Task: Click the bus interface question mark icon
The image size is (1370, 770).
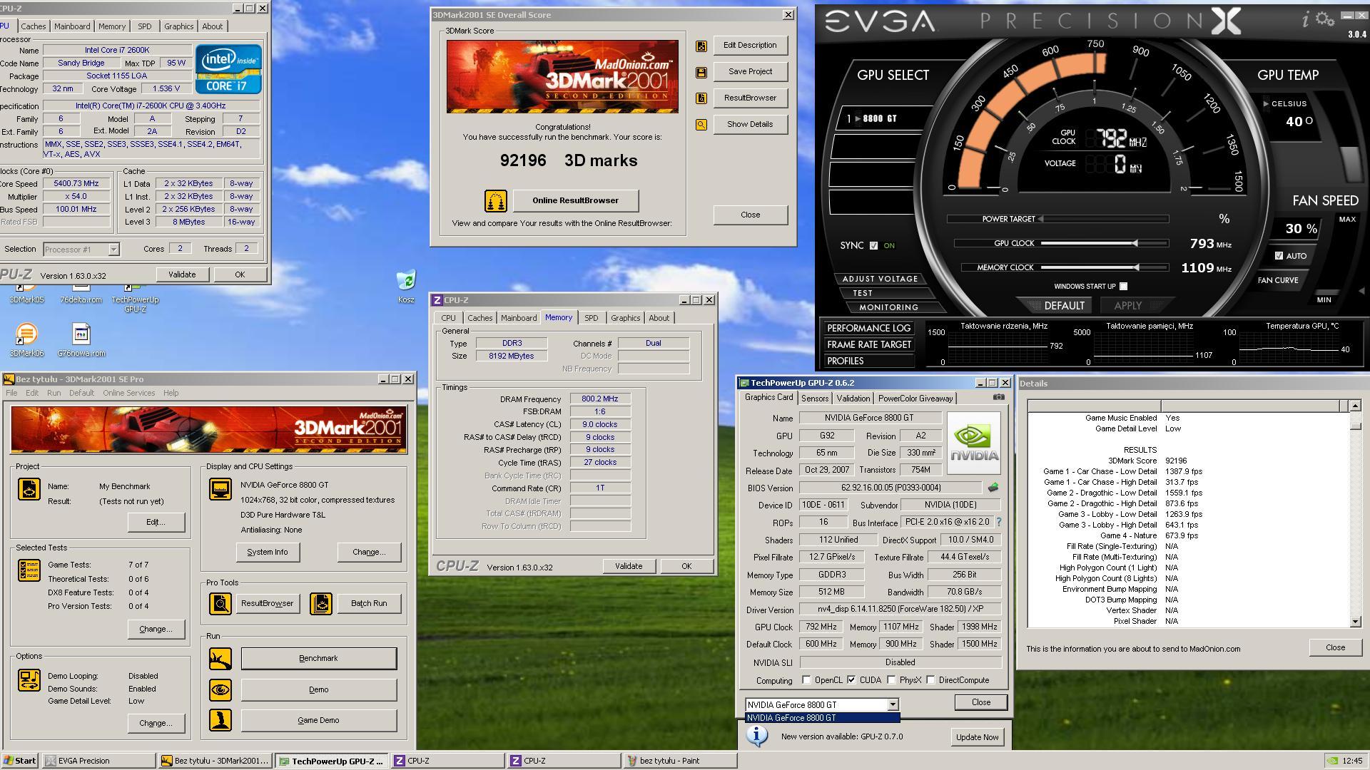Action: point(998,522)
